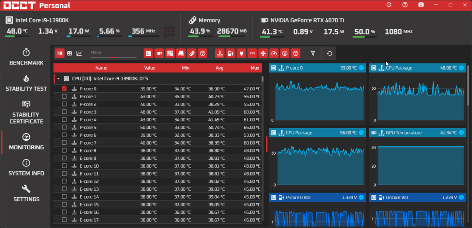Select the Monitoring section

[26, 142]
